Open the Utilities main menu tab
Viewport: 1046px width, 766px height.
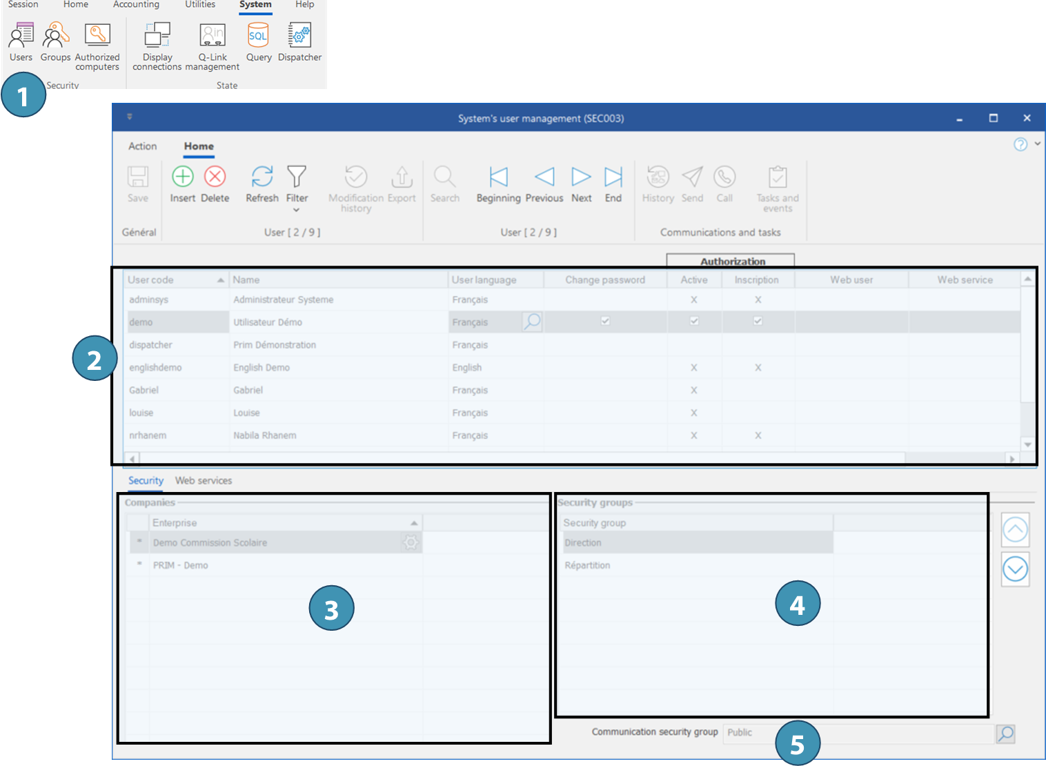200,5
